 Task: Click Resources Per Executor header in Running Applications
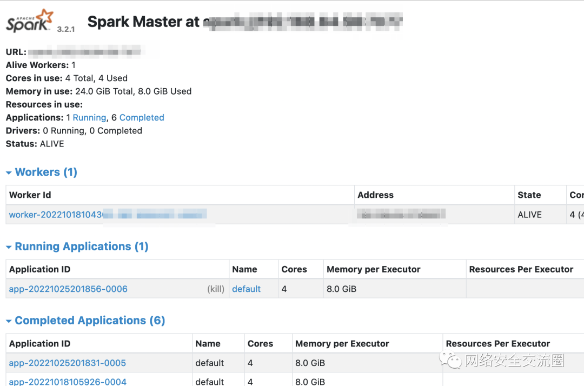[x=521, y=269]
